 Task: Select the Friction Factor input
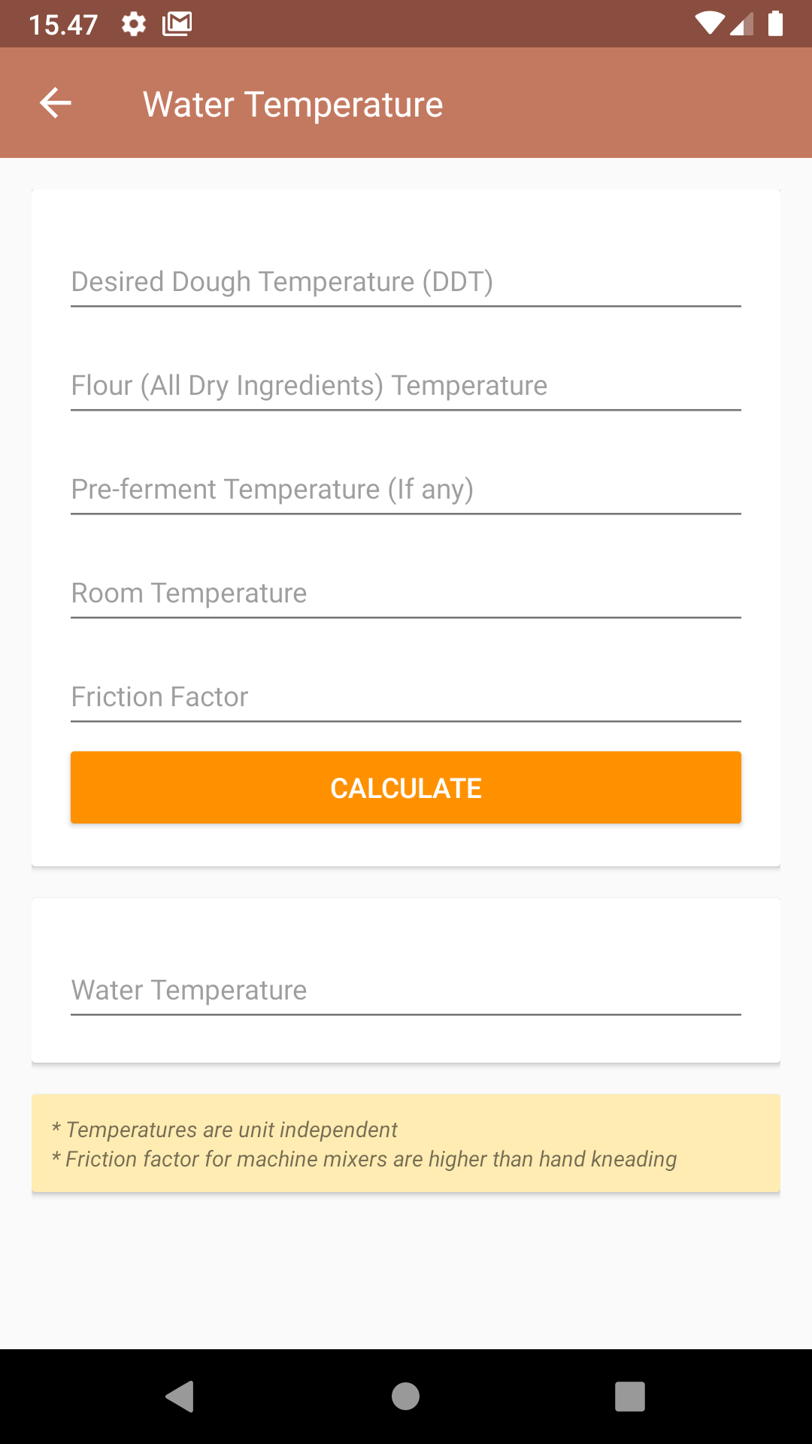[x=406, y=696]
